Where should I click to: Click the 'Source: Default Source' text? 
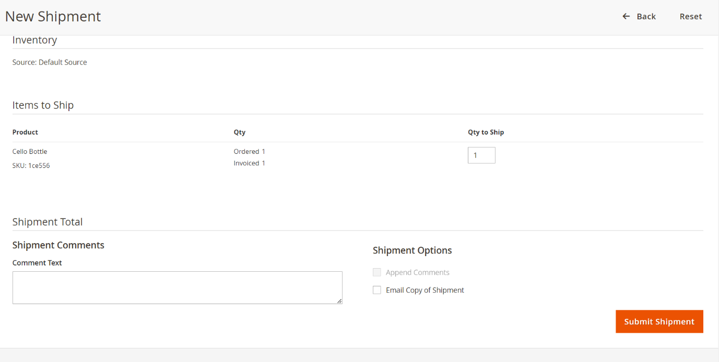click(x=50, y=62)
